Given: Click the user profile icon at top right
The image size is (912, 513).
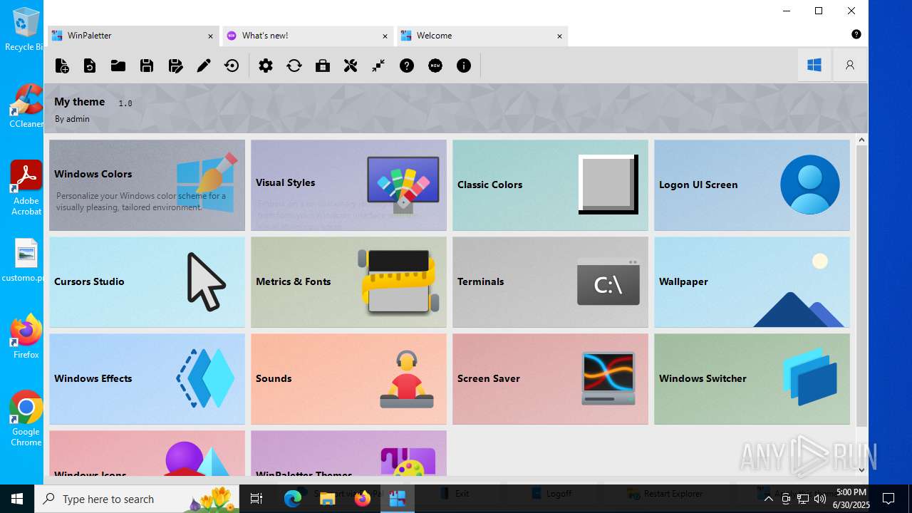Looking at the screenshot, I should point(850,65).
